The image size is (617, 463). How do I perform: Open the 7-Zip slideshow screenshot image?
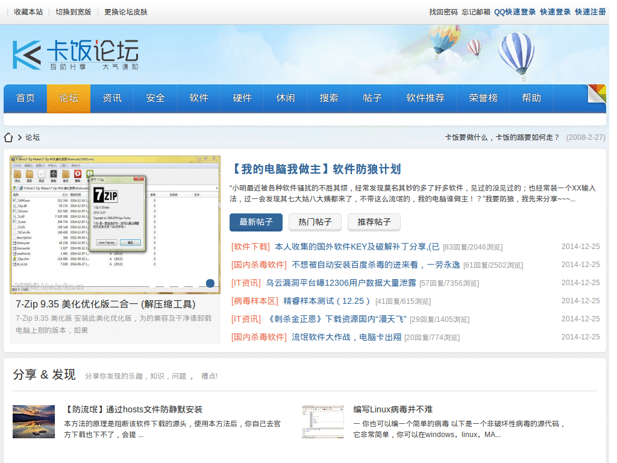114,223
